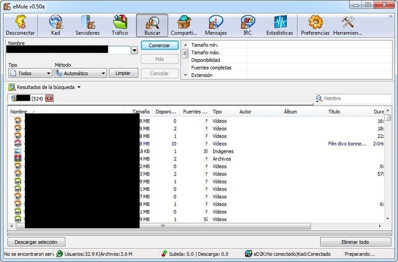
Task: Select the Archivos type result row
Action: pos(196,159)
